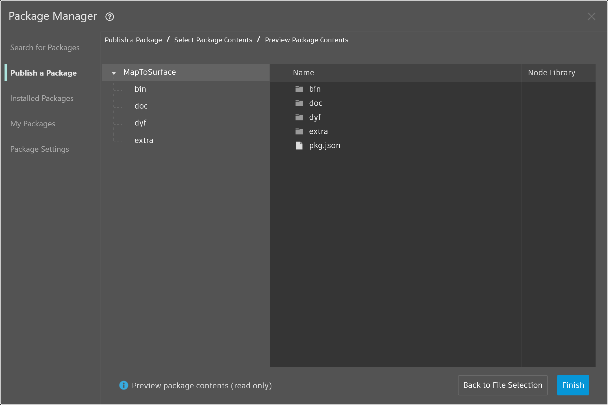
Task: Click the Finish button
Action: 573,385
